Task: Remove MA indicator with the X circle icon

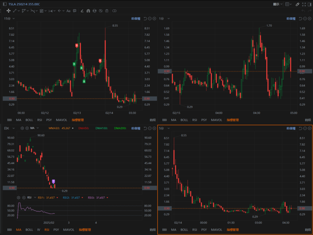Action: click(27, 128)
